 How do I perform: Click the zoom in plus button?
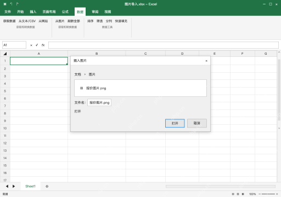point(277,194)
